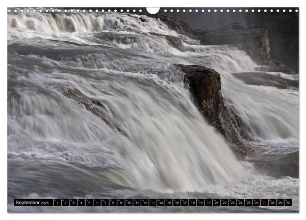The width and height of the screenshot is (306, 220).
Task: Select day 23 in the calendar strip
Action: [233, 203]
